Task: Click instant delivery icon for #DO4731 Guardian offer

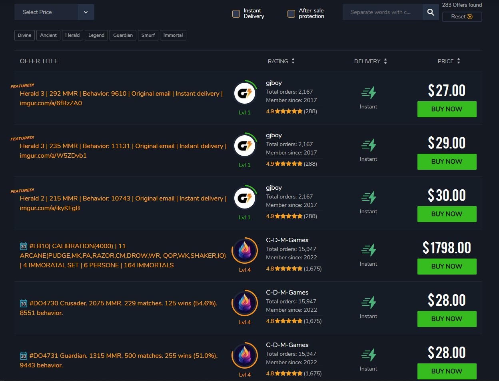Action: pyautogui.click(x=369, y=355)
